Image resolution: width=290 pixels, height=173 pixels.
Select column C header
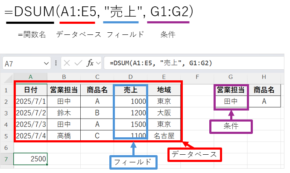click(x=97, y=77)
